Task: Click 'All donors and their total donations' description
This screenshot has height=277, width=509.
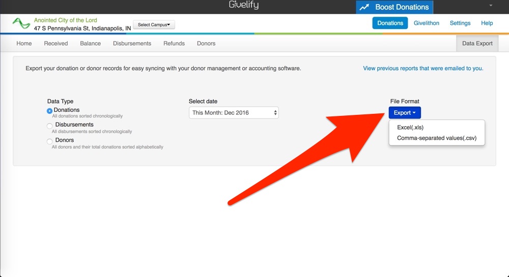Action: tap(107, 147)
